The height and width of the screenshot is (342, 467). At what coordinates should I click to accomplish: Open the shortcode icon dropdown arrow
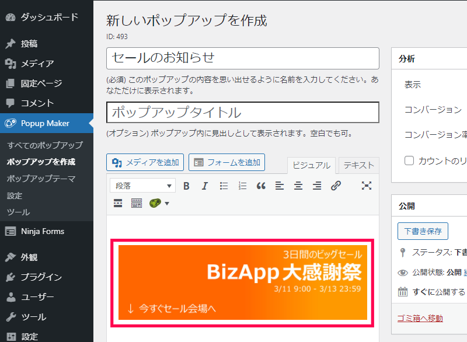click(167, 204)
